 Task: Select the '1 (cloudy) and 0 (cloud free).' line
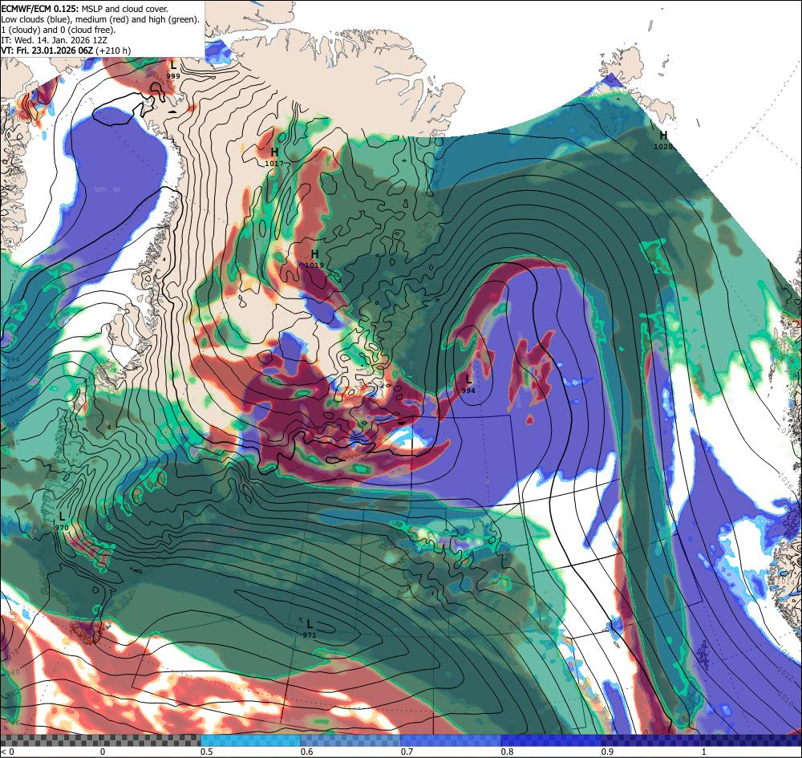[59, 30]
